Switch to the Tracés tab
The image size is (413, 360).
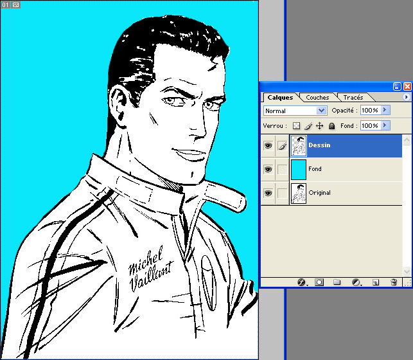pyautogui.click(x=353, y=98)
